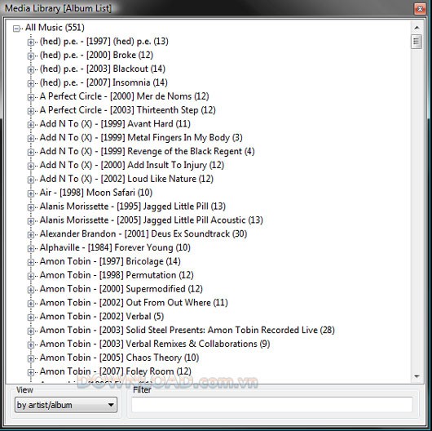The width and height of the screenshot is (432, 431).
Task: Select Air - [1998] Moon Safari (10)
Action: click(x=96, y=193)
